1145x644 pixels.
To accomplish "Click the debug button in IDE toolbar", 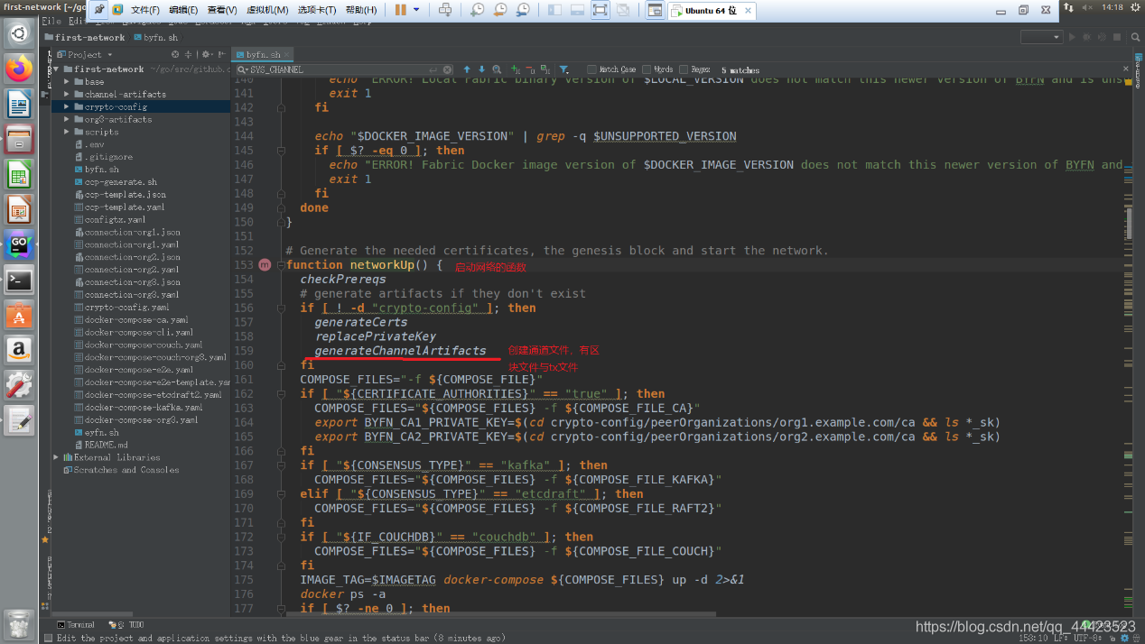I will (1087, 37).
